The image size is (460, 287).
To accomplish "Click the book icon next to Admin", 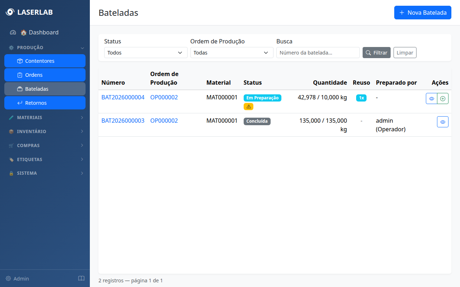I will click(x=81, y=278).
